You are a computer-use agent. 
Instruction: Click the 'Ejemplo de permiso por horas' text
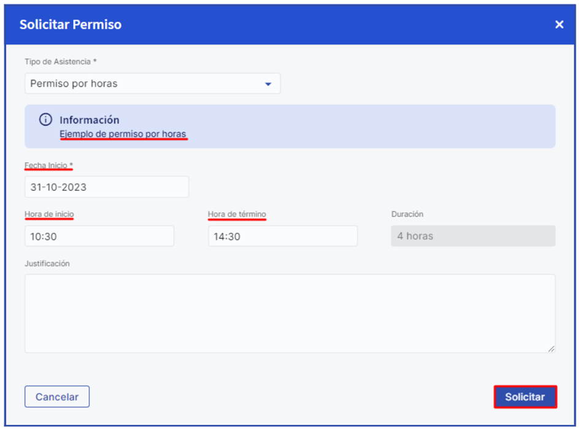(123, 134)
